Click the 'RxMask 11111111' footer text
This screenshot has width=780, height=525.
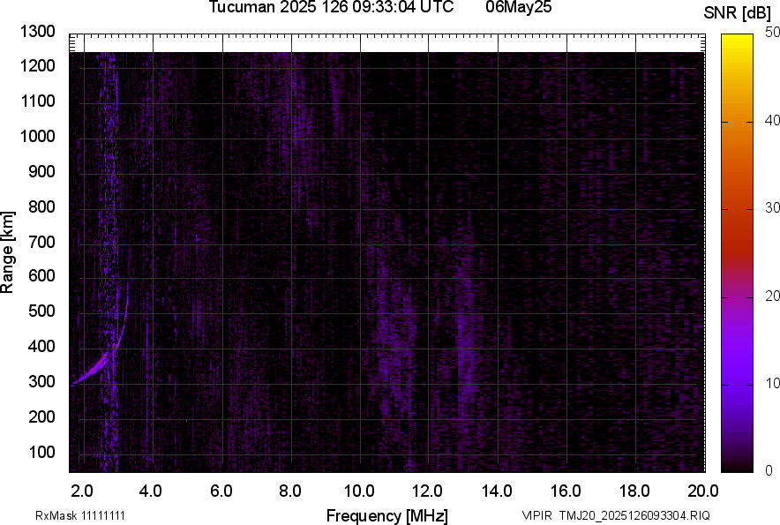click(80, 515)
